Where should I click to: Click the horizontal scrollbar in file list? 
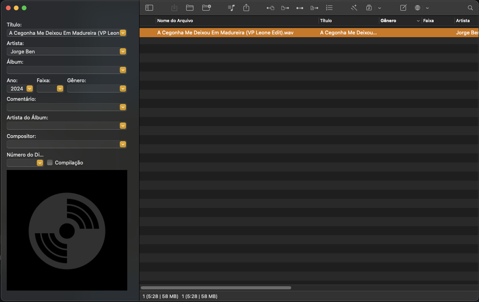216,288
